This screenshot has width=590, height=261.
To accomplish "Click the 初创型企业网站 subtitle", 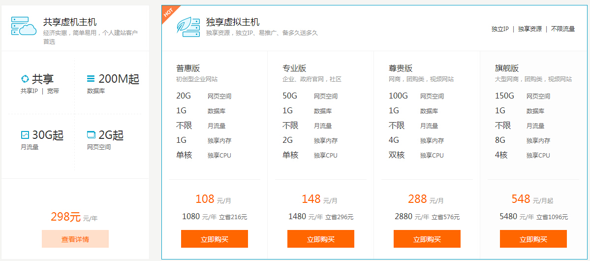I will click(197, 79).
